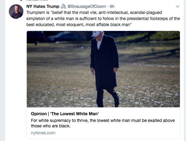The height and width of the screenshot is (141, 186).
Task: Click the tweet author's profile avatar
Action: [x=16, y=12]
